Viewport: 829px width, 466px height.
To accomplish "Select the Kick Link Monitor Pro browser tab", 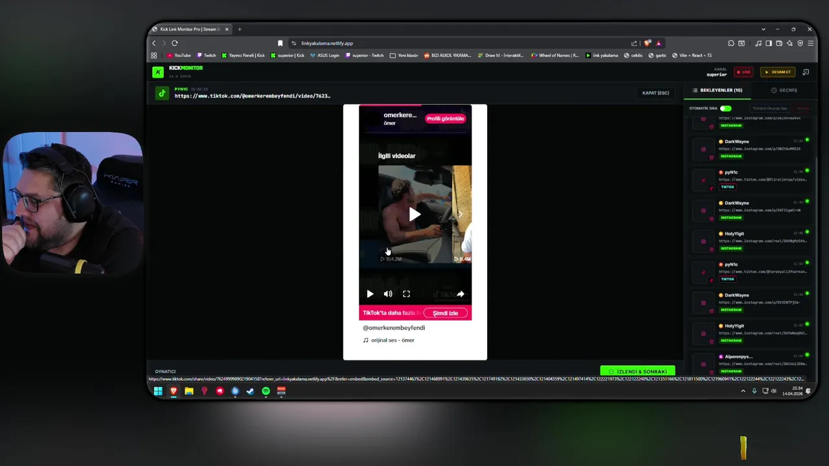I will (x=189, y=29).
